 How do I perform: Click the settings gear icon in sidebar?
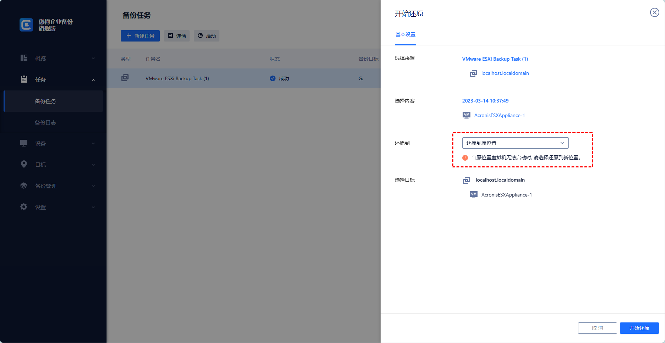coord(24,207)
